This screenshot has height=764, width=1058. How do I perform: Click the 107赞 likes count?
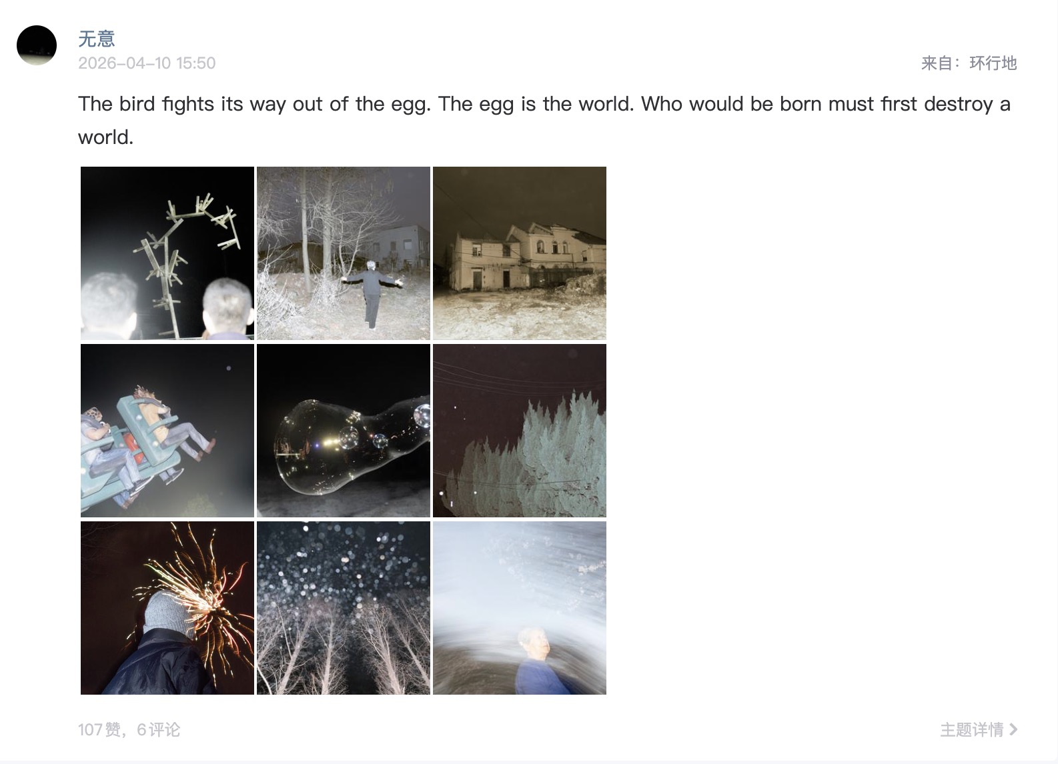(99, 730)
